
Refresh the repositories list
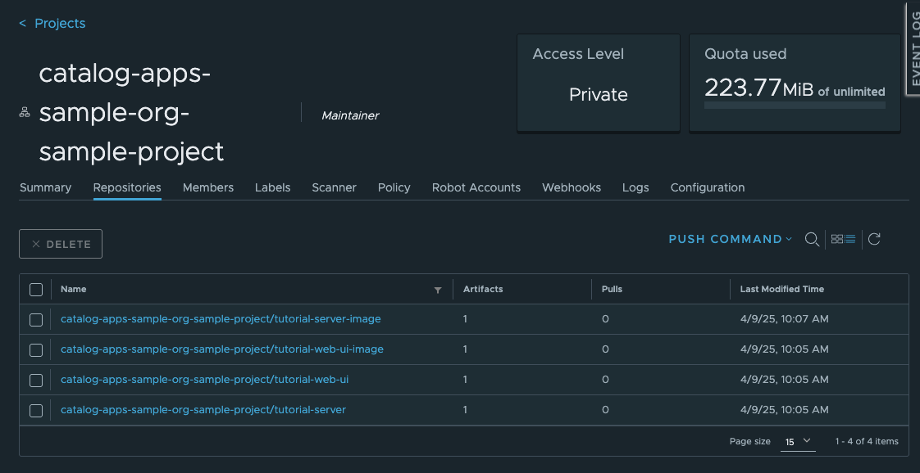click(x=874, y=239)
